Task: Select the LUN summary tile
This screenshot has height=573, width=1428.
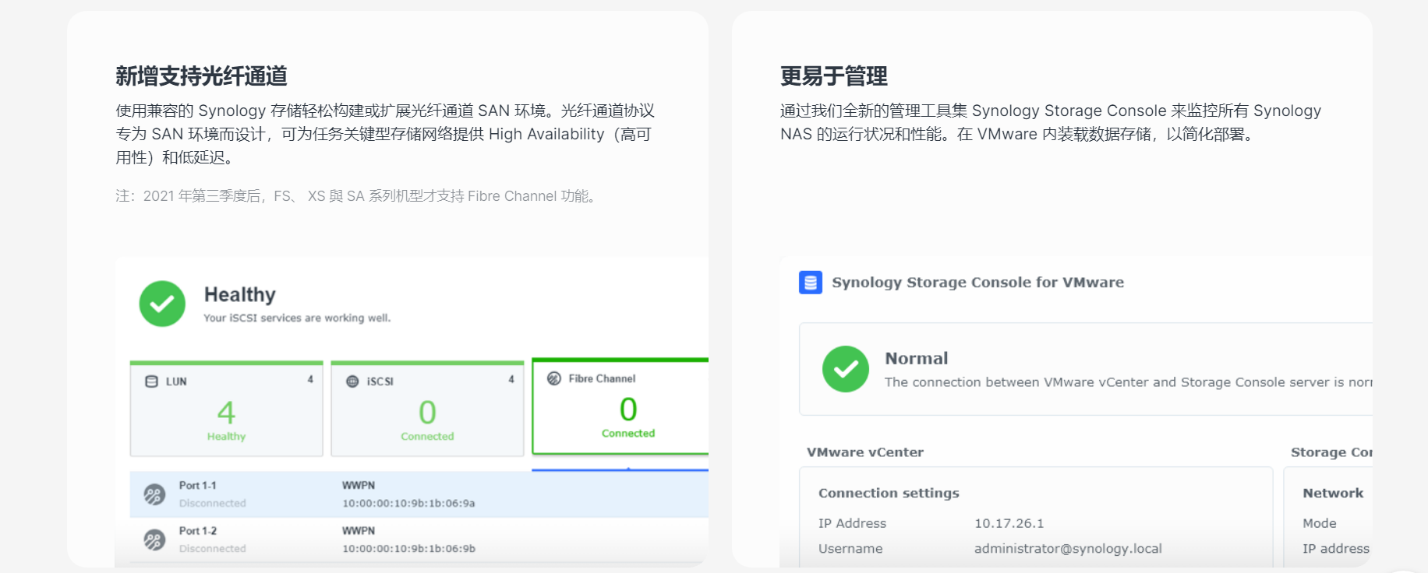Action: (x=226, y=410)
